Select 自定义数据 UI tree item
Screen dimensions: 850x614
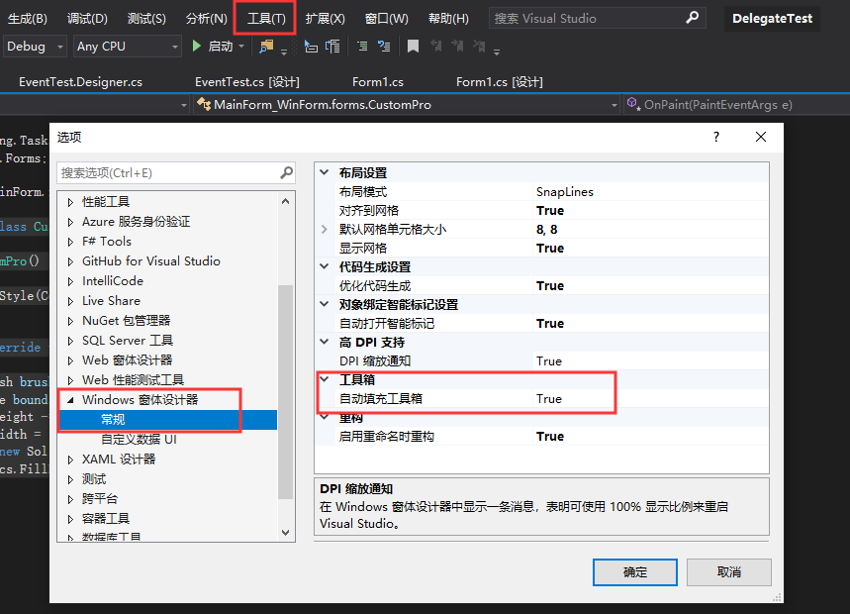(x=139, y=440)
